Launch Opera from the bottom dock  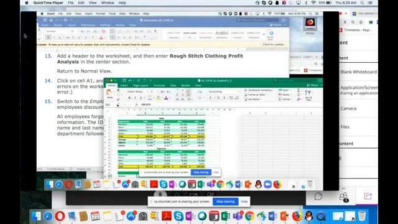[60, 216]
